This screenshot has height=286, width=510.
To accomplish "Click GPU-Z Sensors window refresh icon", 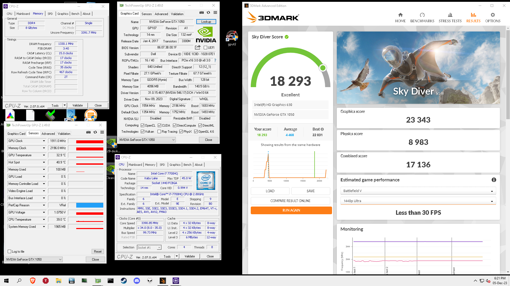I will point(95,132).
